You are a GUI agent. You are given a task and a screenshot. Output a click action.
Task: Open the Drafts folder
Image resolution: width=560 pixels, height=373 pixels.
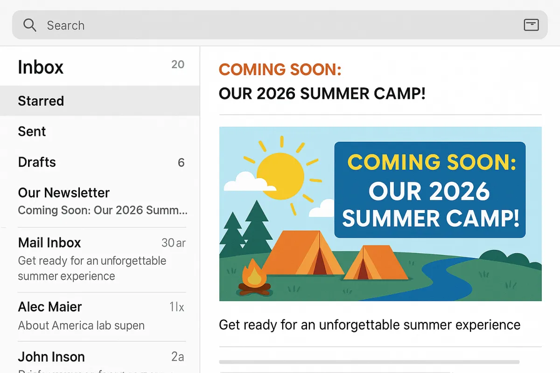tap(100, 162)
